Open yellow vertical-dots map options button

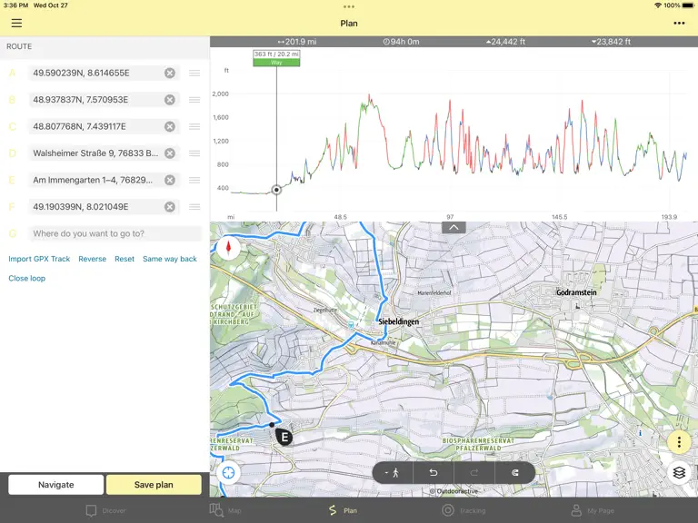pos(679,442)
